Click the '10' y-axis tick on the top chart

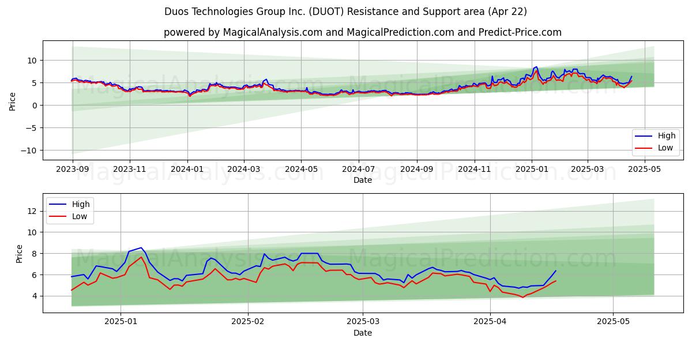coord(32,60)
